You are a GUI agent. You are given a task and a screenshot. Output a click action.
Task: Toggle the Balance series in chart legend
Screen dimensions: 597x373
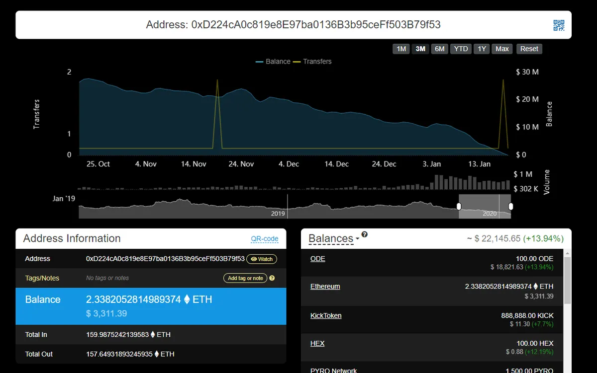tap(273, 62)
